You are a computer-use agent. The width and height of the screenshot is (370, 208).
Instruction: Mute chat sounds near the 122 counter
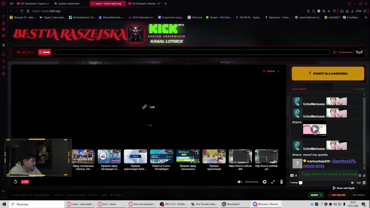[352, 183]
